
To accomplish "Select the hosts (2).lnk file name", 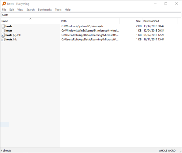I will pyautogui.click(x=13, y=35).
